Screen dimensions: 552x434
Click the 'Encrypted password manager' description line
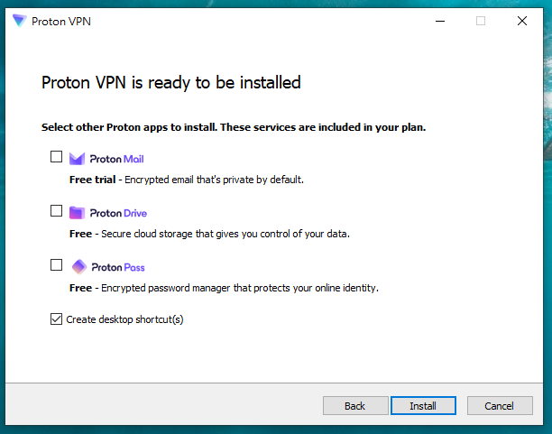pos(224,289)
